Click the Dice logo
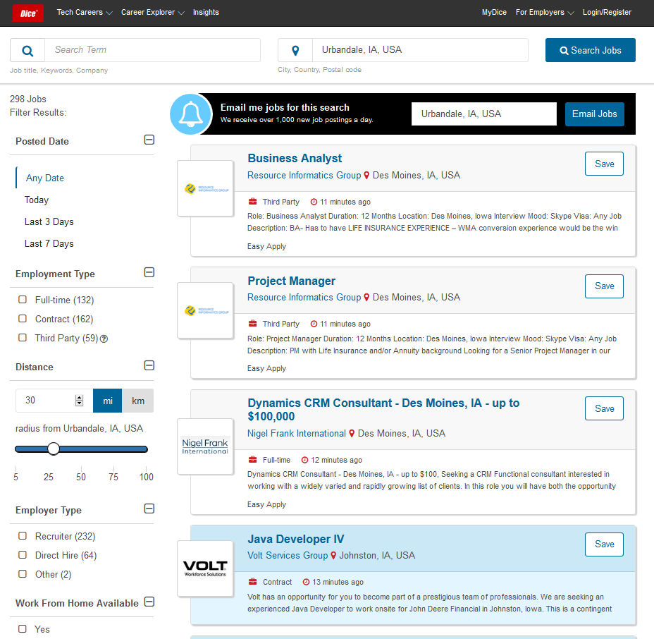654x639 pixels. pos(28,13)
